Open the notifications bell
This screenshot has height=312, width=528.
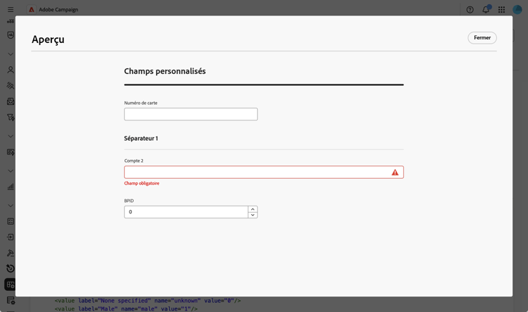click(x=486, y=9)
